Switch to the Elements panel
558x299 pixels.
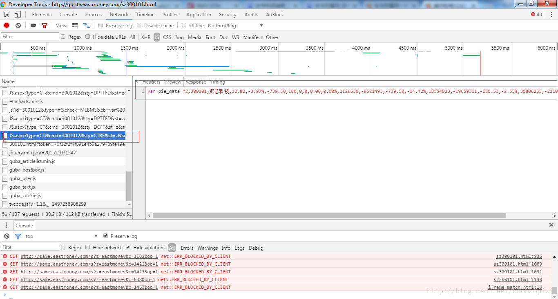coord(42,14)
